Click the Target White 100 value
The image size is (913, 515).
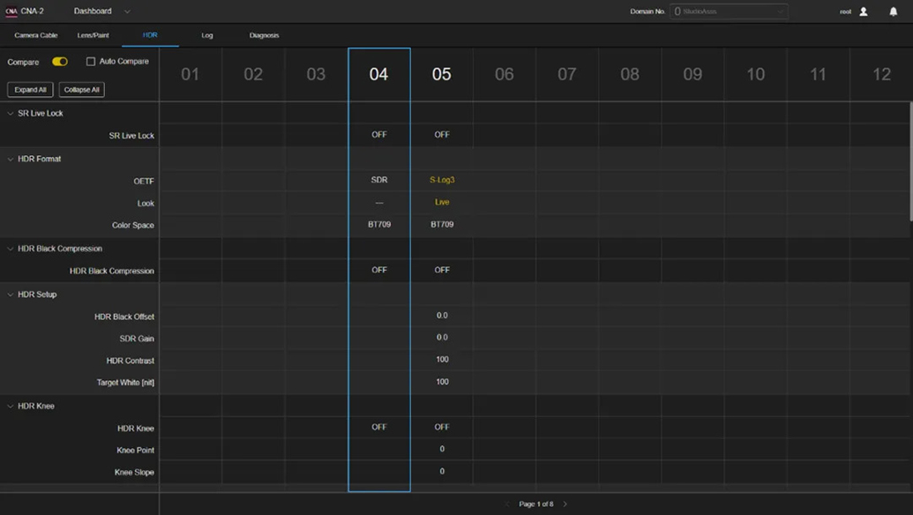tap(442, 382)
